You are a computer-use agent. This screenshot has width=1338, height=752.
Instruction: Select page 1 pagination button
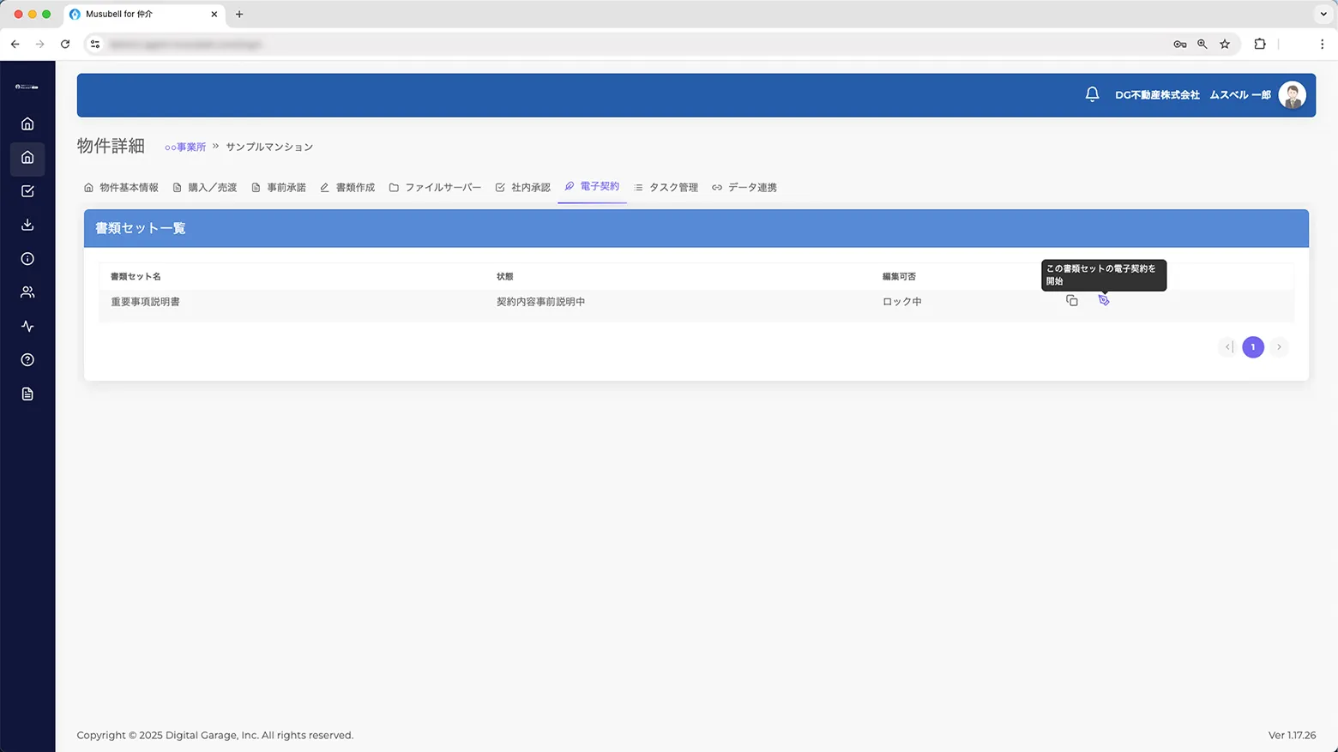(x=1252, y=347)
